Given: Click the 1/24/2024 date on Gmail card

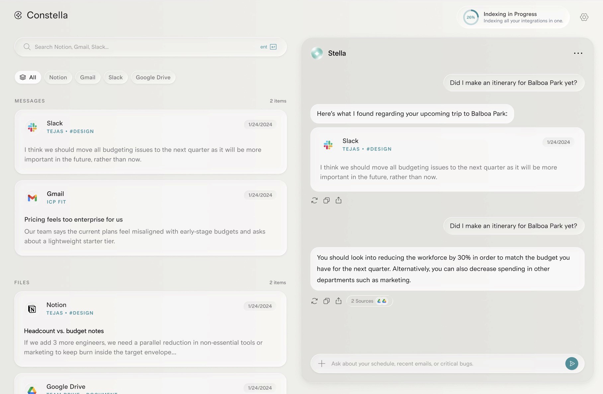Looking at the screenshot, I should [x=260, y=195].
